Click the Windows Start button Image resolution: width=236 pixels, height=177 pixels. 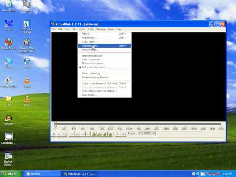tap(11, 174)
